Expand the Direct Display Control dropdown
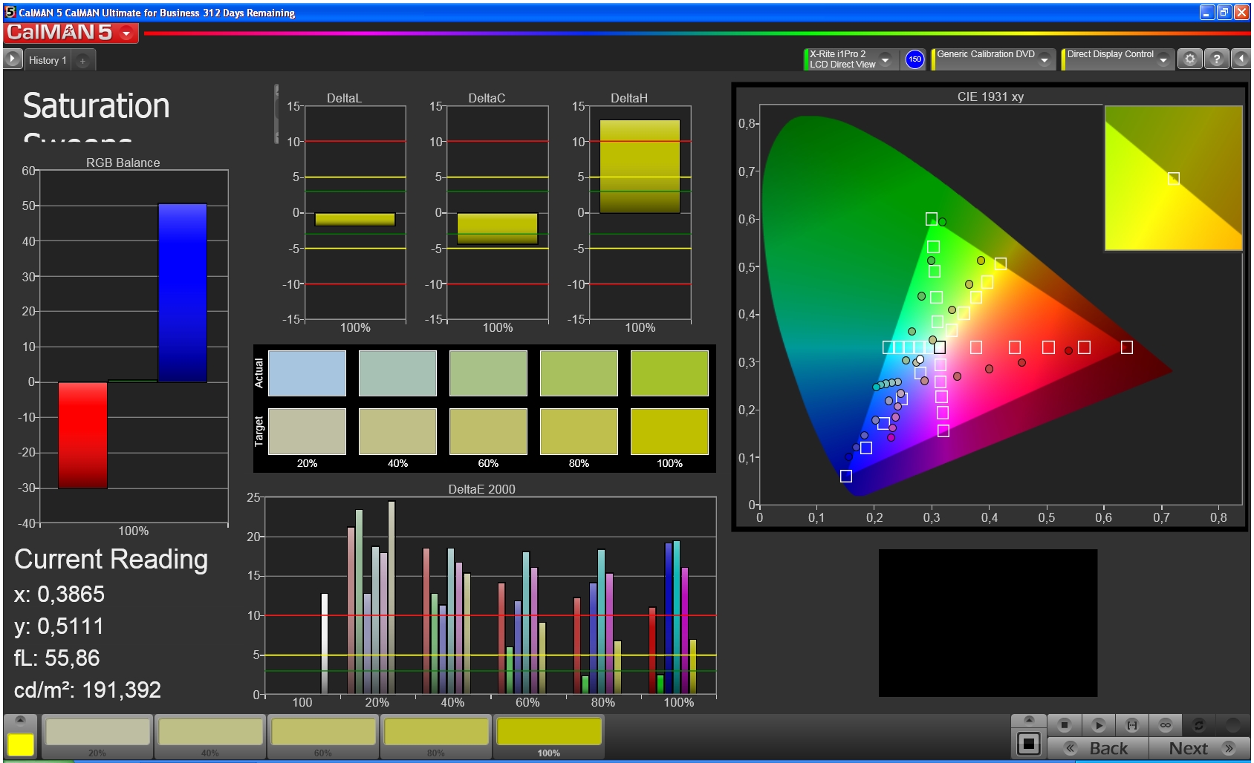1254x763 pixels. coord(1163,60)
